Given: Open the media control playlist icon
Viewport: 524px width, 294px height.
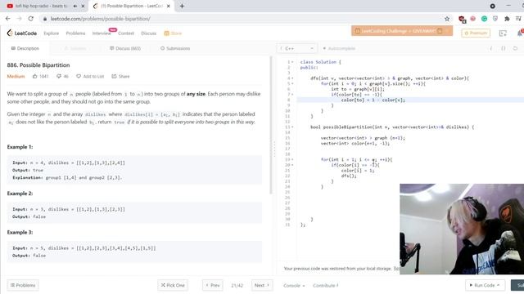Looking at the screenshot, I should click(518, 19).
